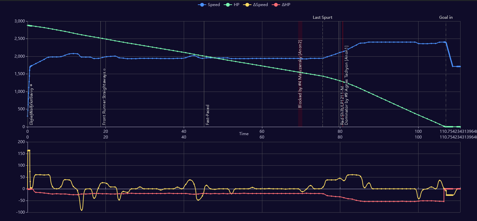Click the 2,500 y-axis value
This screenshot has width=477, height=221.
(x=20, y=39)
